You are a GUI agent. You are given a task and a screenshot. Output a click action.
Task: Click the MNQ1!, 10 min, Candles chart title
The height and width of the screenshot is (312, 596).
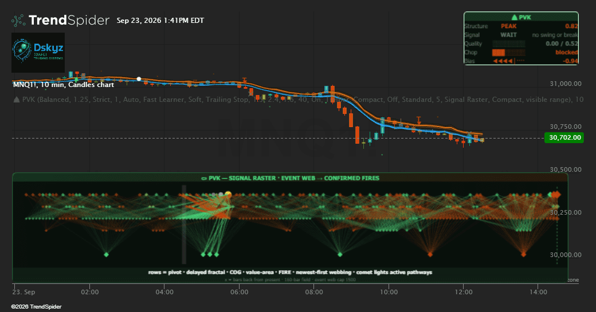pyautogui.click(x=64, y=85)
